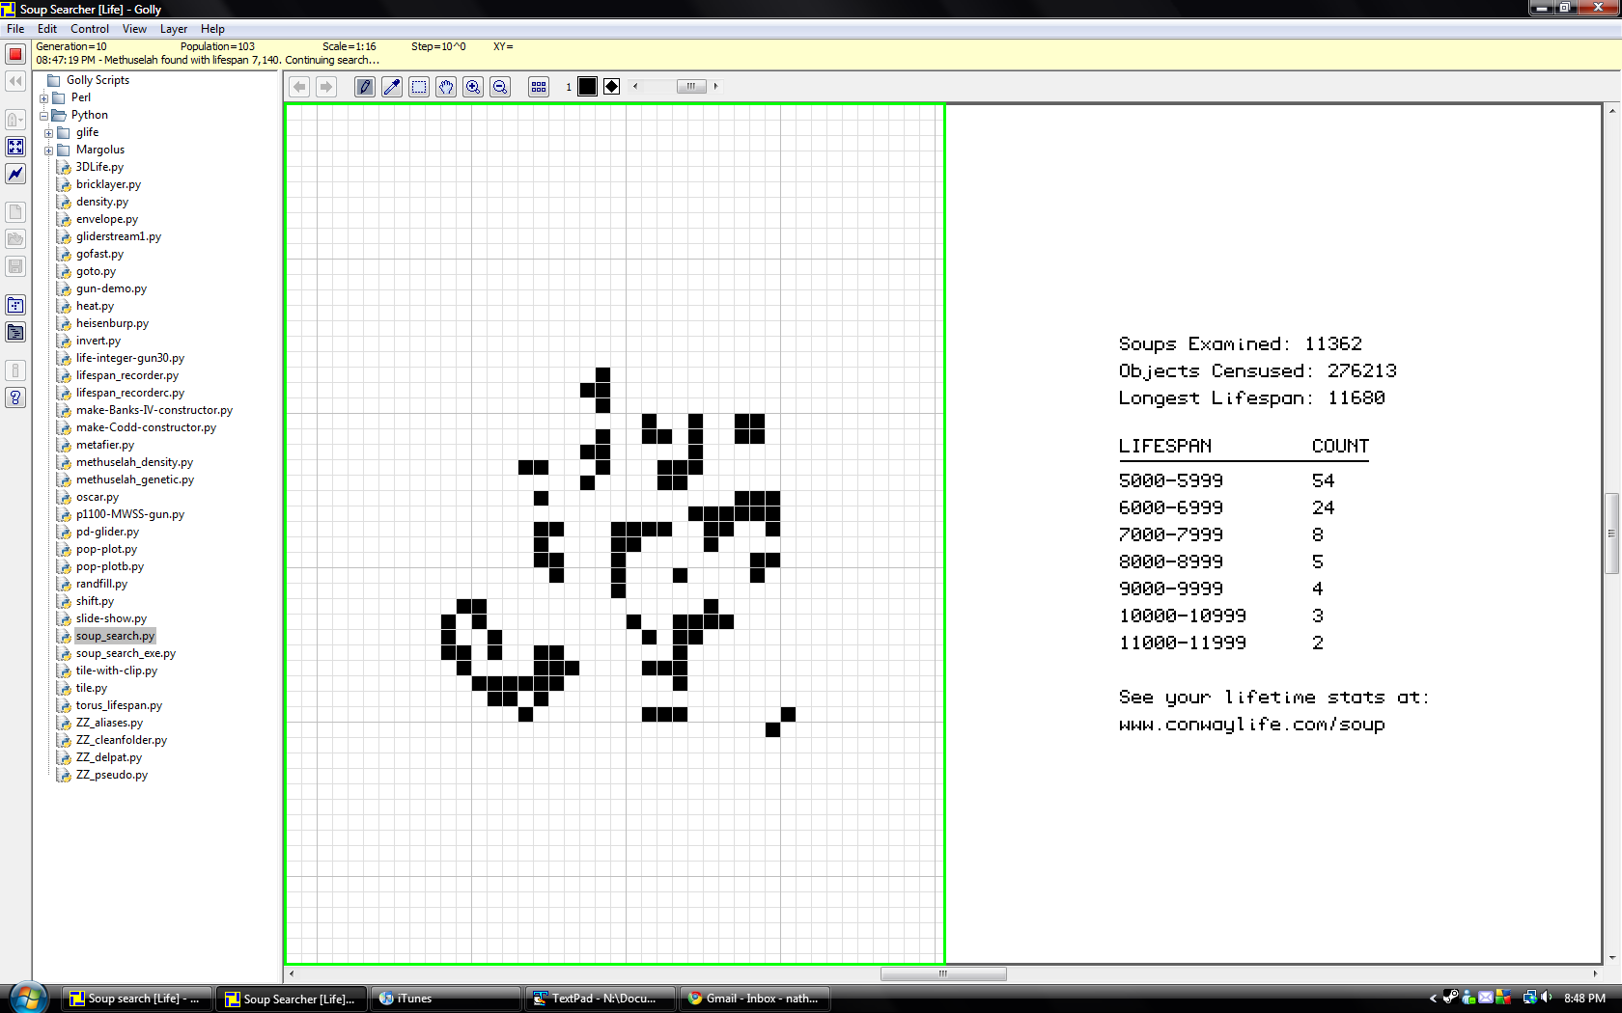Open the File menu
Screen dimensions: 1622x1013
[x=15, y=29]
